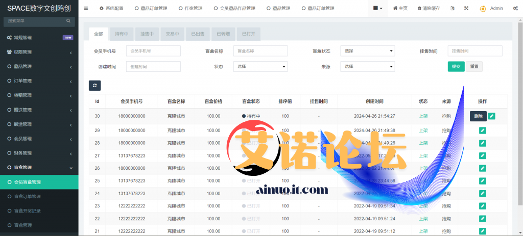
Task: Expand the 权限管理 sidebar menu
Action: point(39,53)
